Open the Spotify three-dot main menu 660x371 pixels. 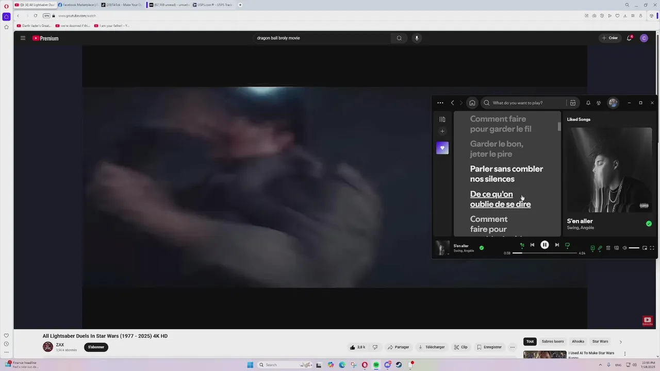pyautogui.click(x=440, y=103)
